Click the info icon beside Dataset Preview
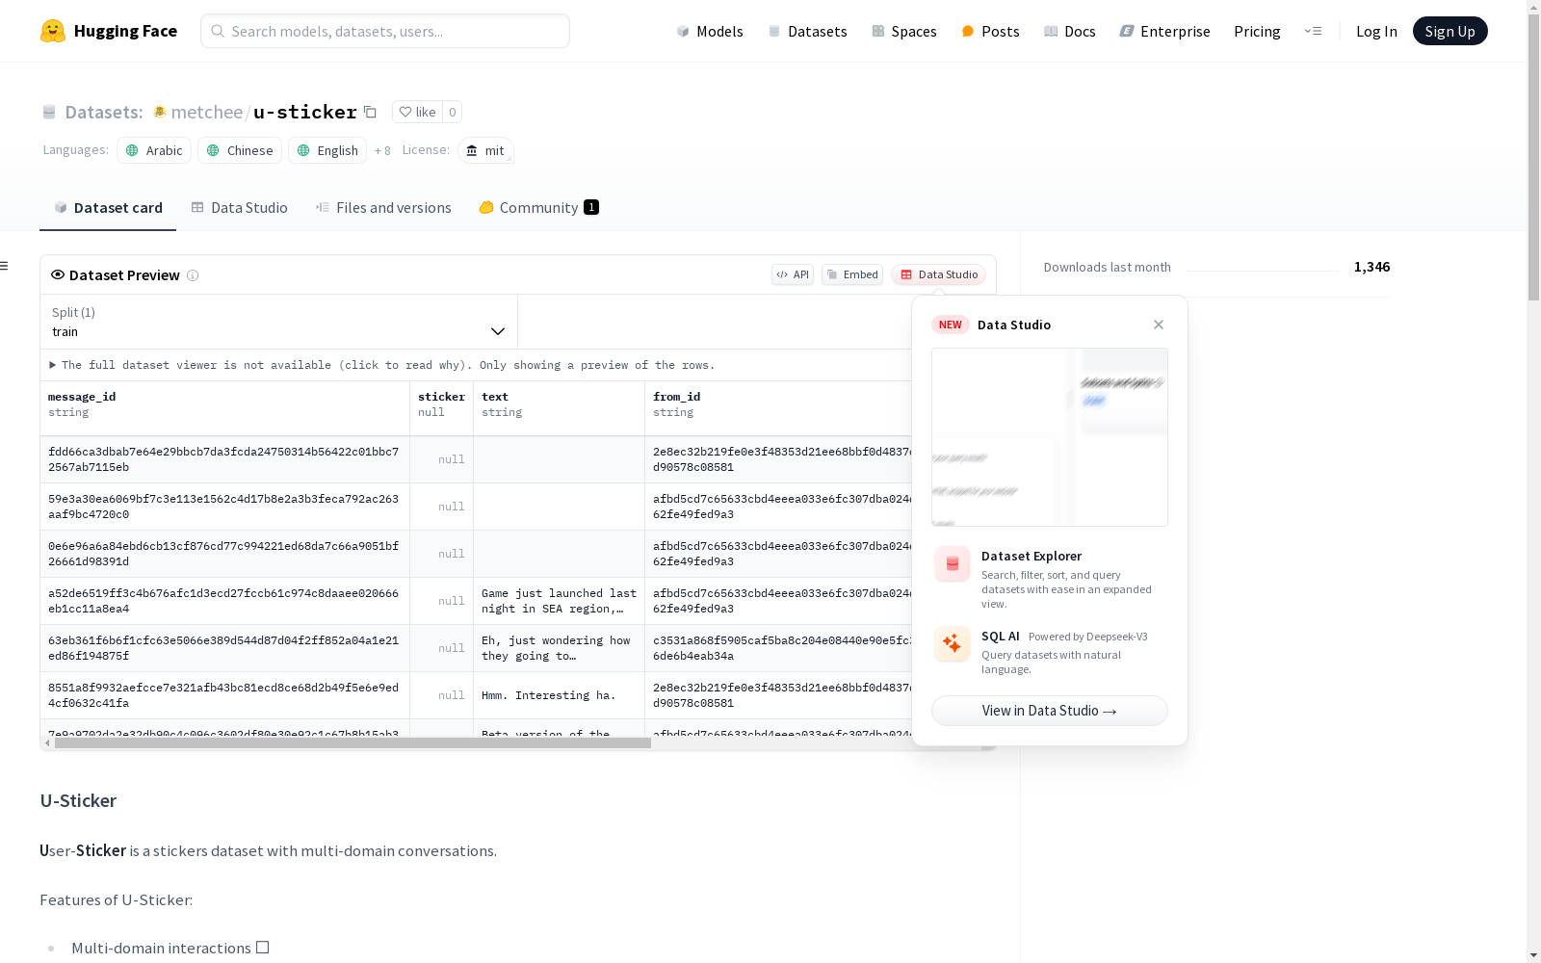Viewport: 1541px width, 963px height. click(x=193, y=275)
